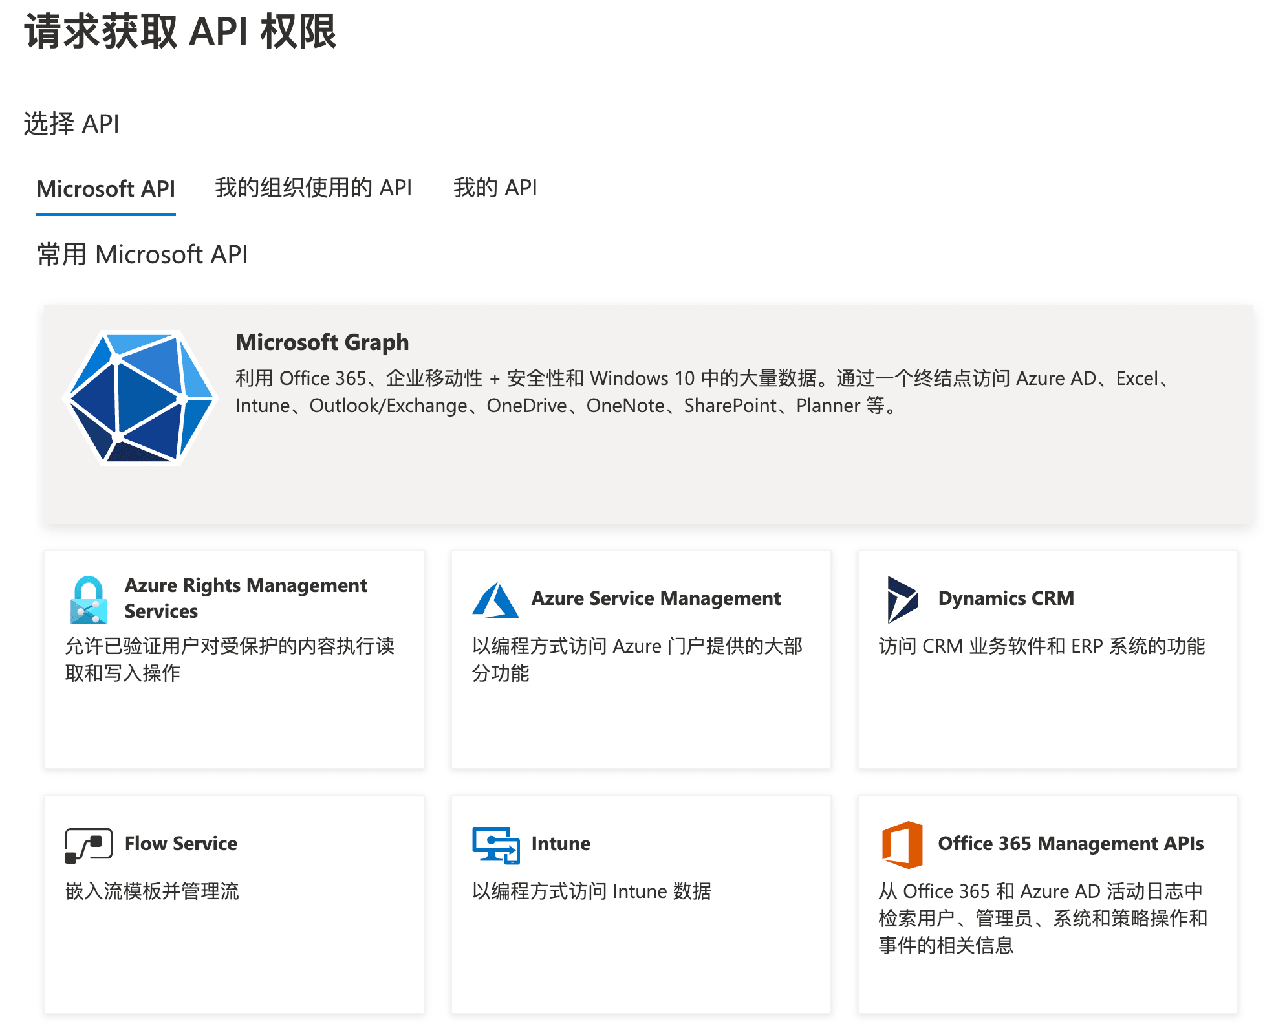Image resolution: width=1265 pixels, height=1028 pixels.
Task: Click the 请求获取 API 权限 page title
Action: point(180,31)
